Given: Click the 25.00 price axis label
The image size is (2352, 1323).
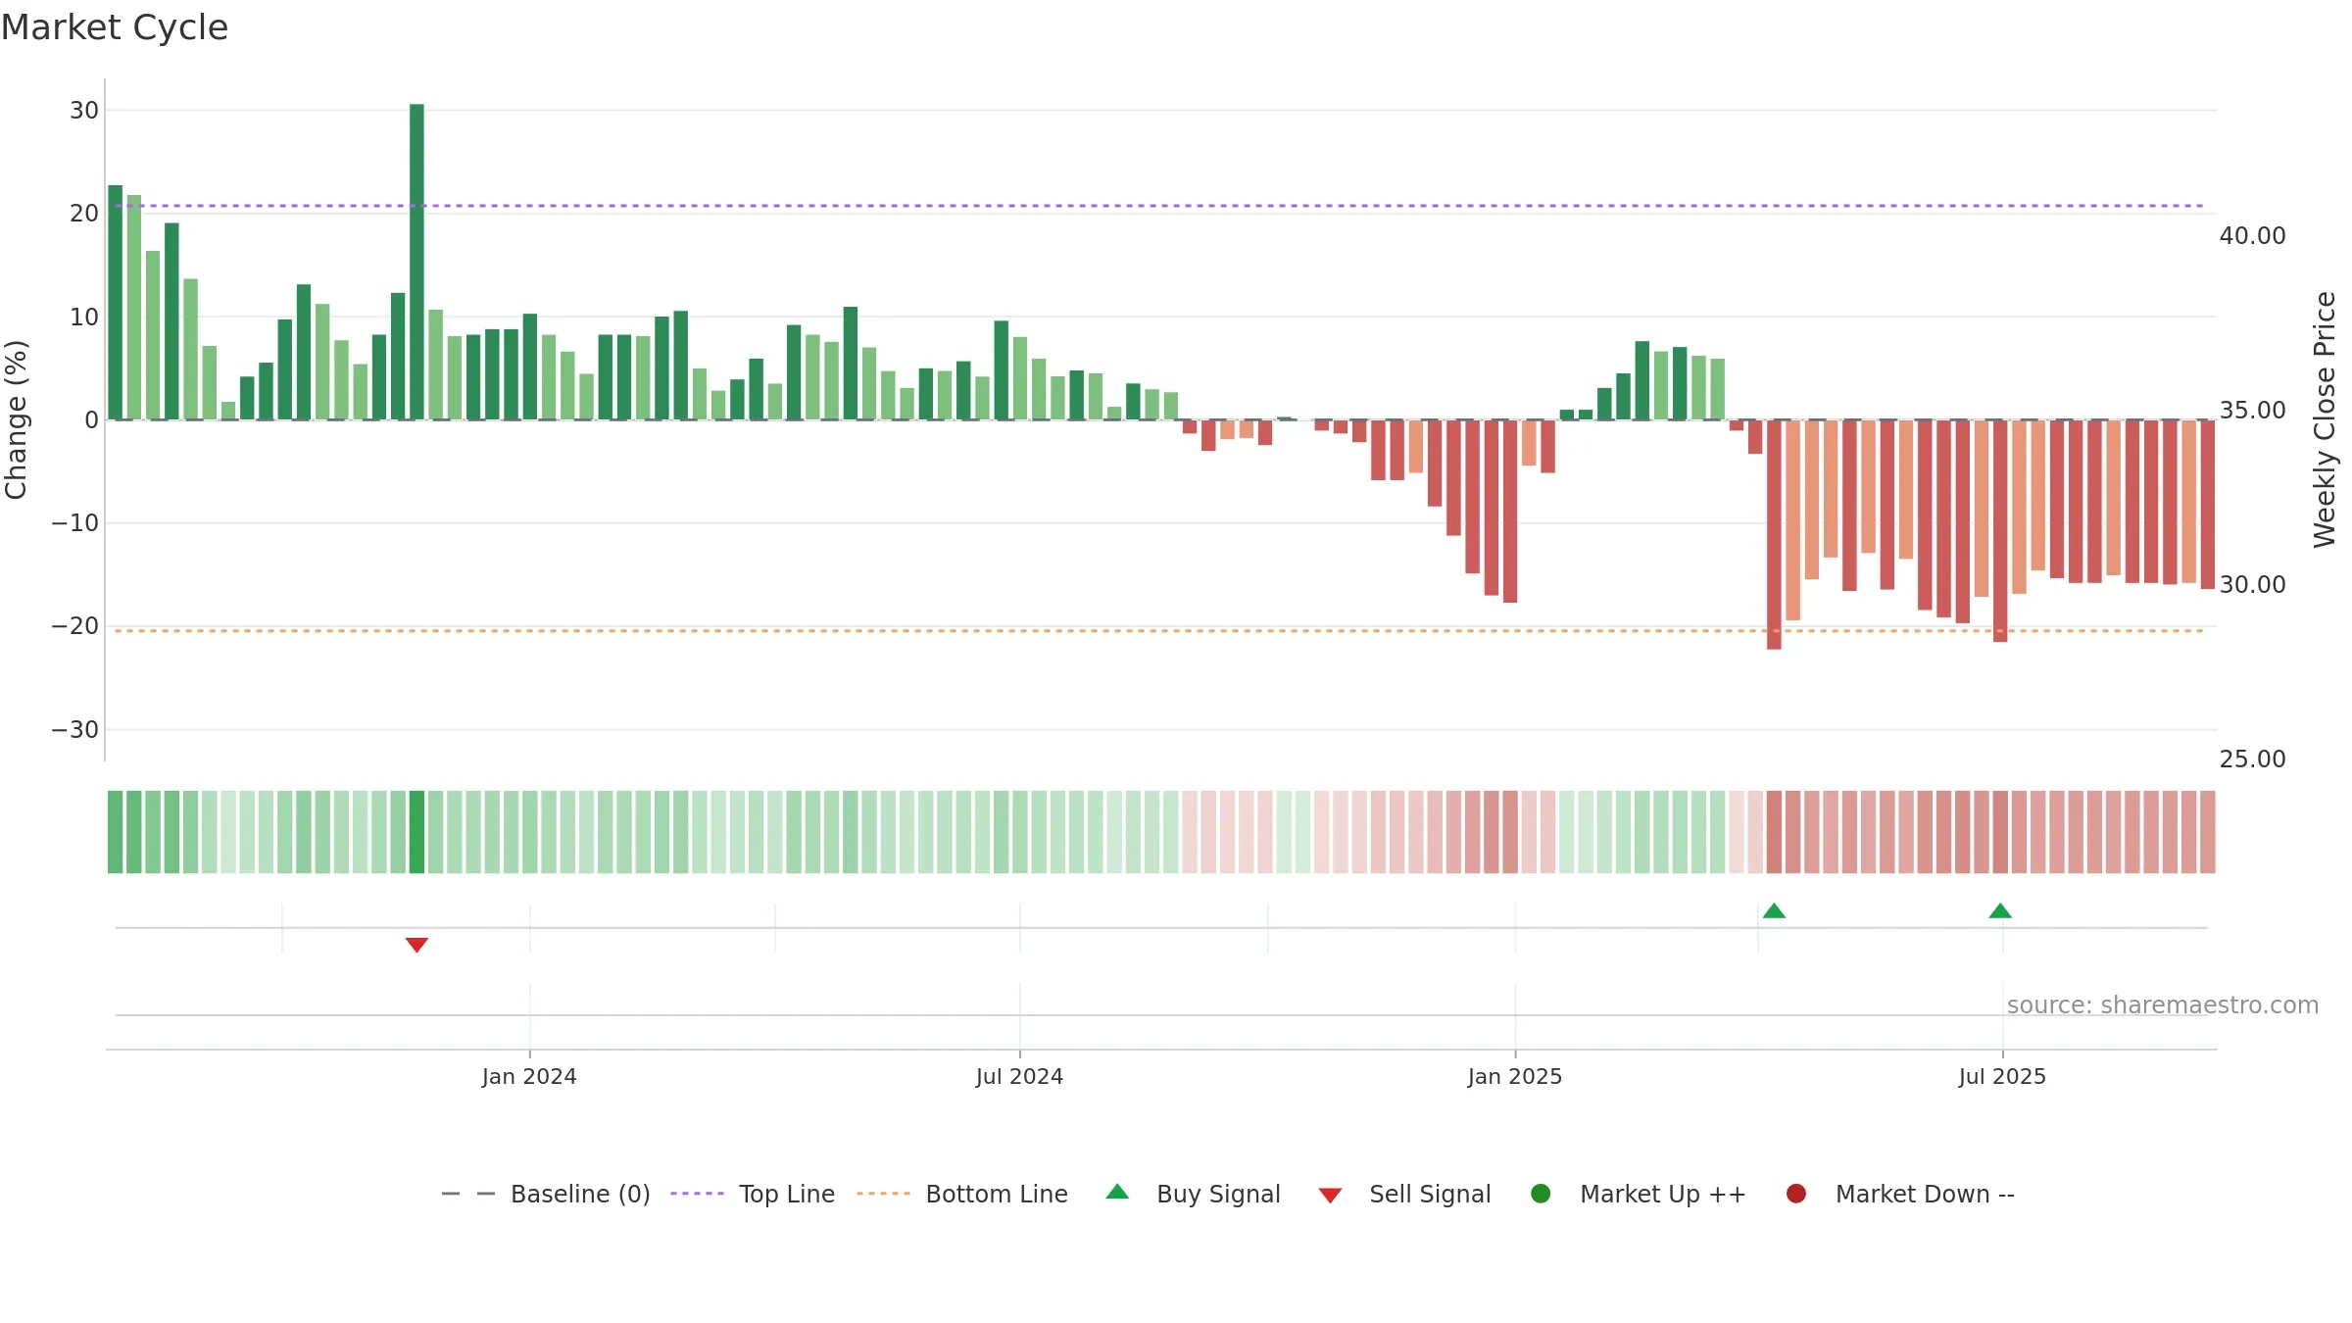Looking at the screenshot, I should [x=2252, y=759].
